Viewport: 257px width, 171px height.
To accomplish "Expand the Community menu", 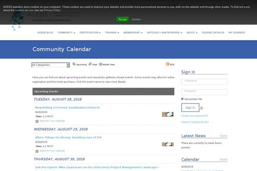I will pos(66,32).
